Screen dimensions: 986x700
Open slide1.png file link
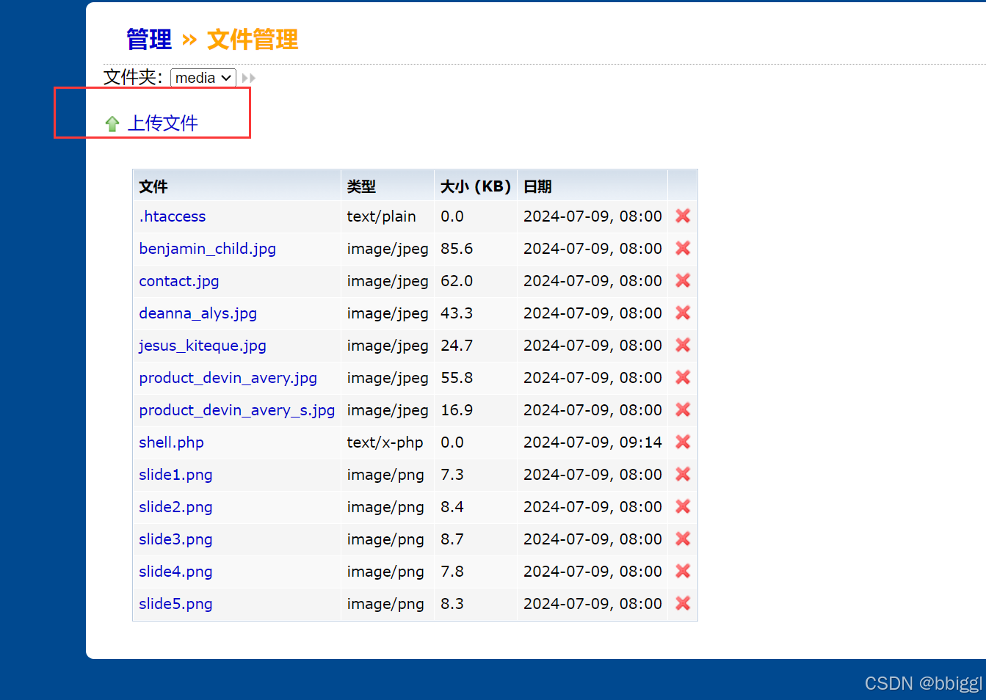[176, 475]
